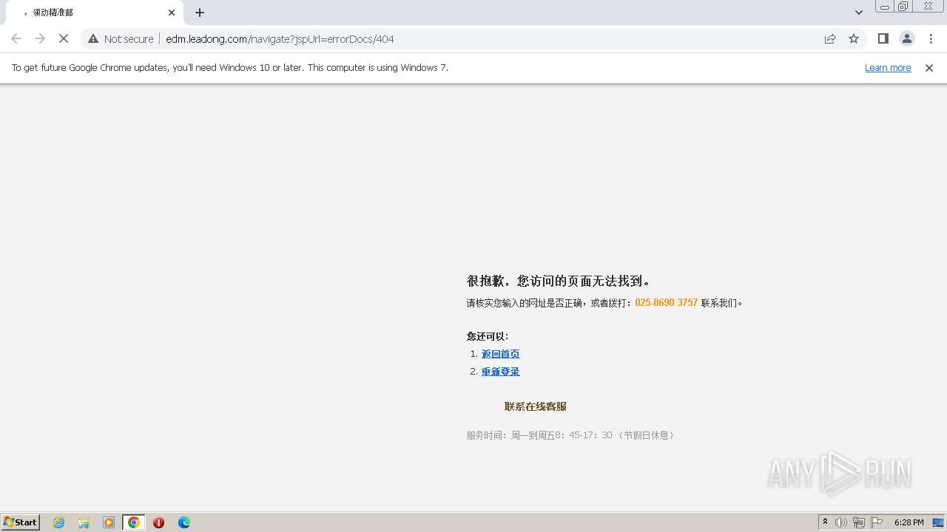The height and width of the screenshot is (532, 947).
Task: Open the Not secure site info
Action: click(x=121, y=38)
